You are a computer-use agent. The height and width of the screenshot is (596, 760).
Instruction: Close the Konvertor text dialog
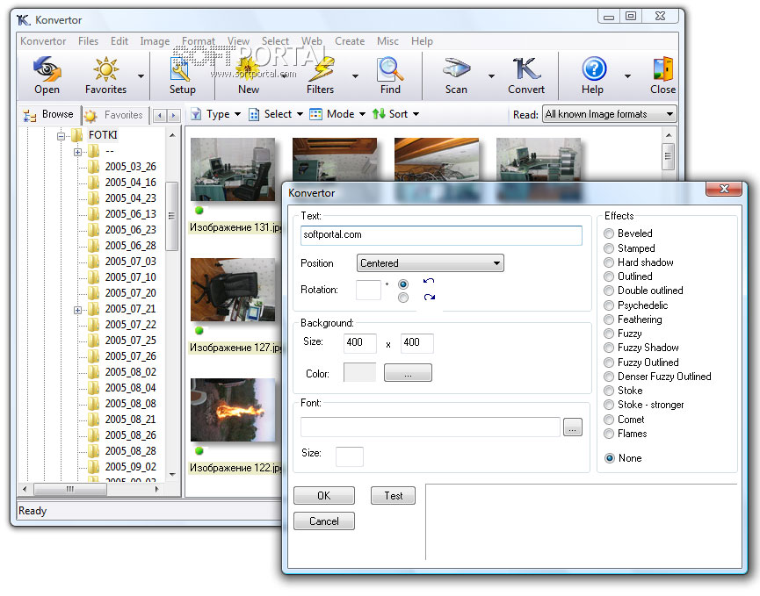724,189
